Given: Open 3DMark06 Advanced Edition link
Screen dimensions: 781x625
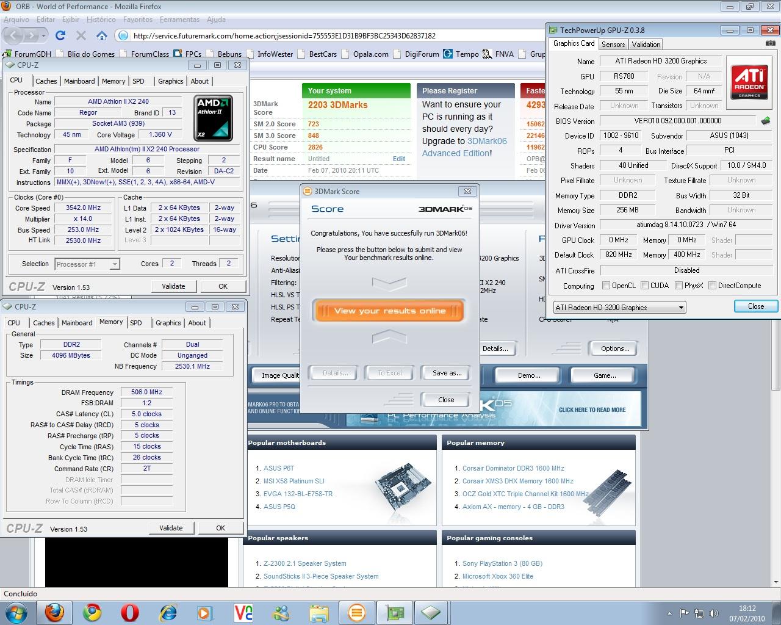Looking at the screenshot, I should 464,147.
